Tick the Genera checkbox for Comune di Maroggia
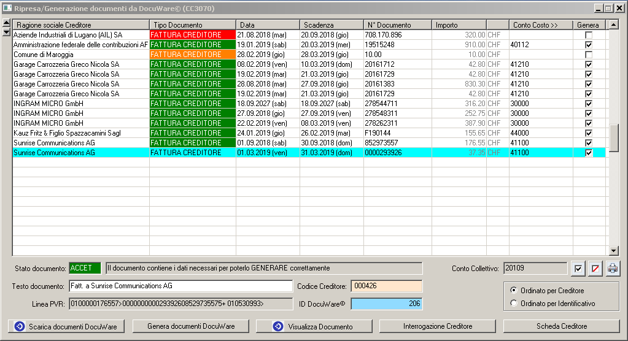This screenshot has width=628, height=341. click(589, 55)
